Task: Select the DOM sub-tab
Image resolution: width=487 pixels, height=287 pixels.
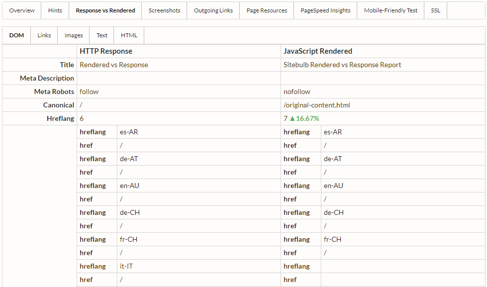Action: (16, 35)
